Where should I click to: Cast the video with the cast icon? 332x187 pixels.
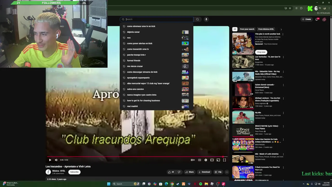(218, 160)
